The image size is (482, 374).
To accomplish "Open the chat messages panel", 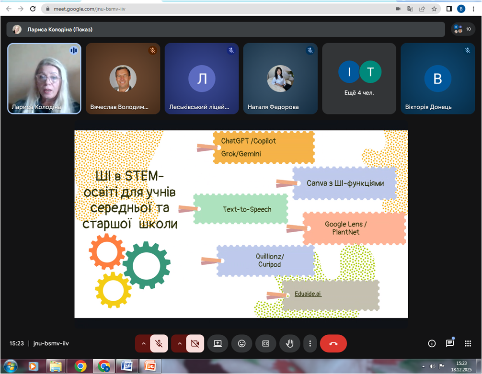I will click(449, 343).
